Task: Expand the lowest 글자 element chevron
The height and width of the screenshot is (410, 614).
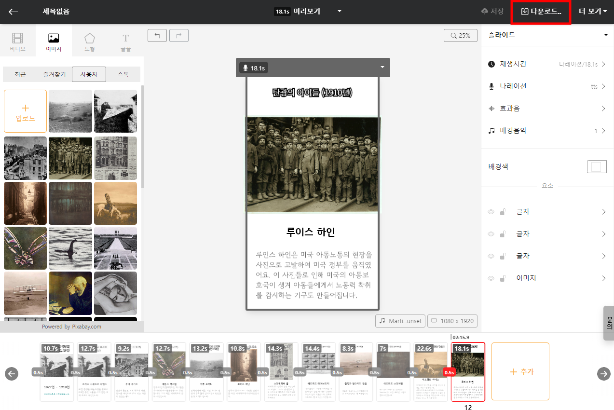Action: pyautogui.click(x=603, y=256)
